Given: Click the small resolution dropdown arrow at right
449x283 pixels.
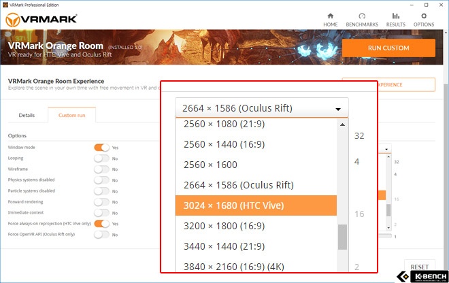Looking at the screenshot, I should click(x=386, y=149).
